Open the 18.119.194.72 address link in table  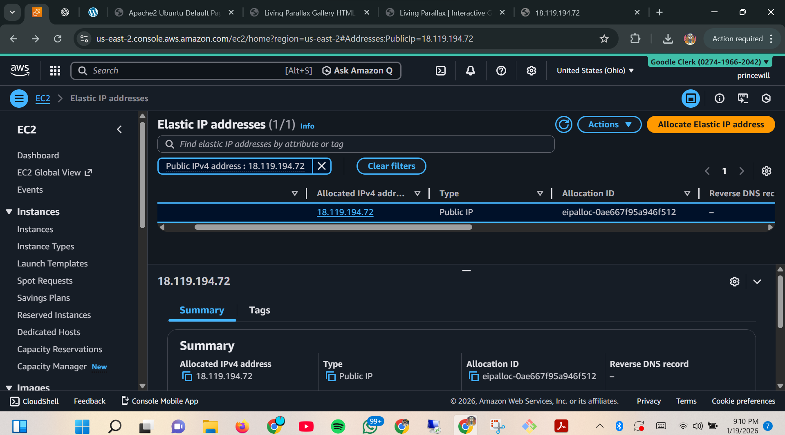click(x=345, y=212)
